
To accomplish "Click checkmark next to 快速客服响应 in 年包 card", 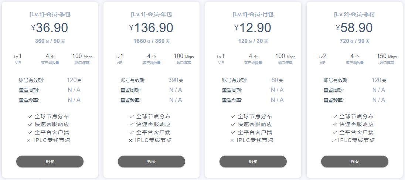I will tap(132, 125).
